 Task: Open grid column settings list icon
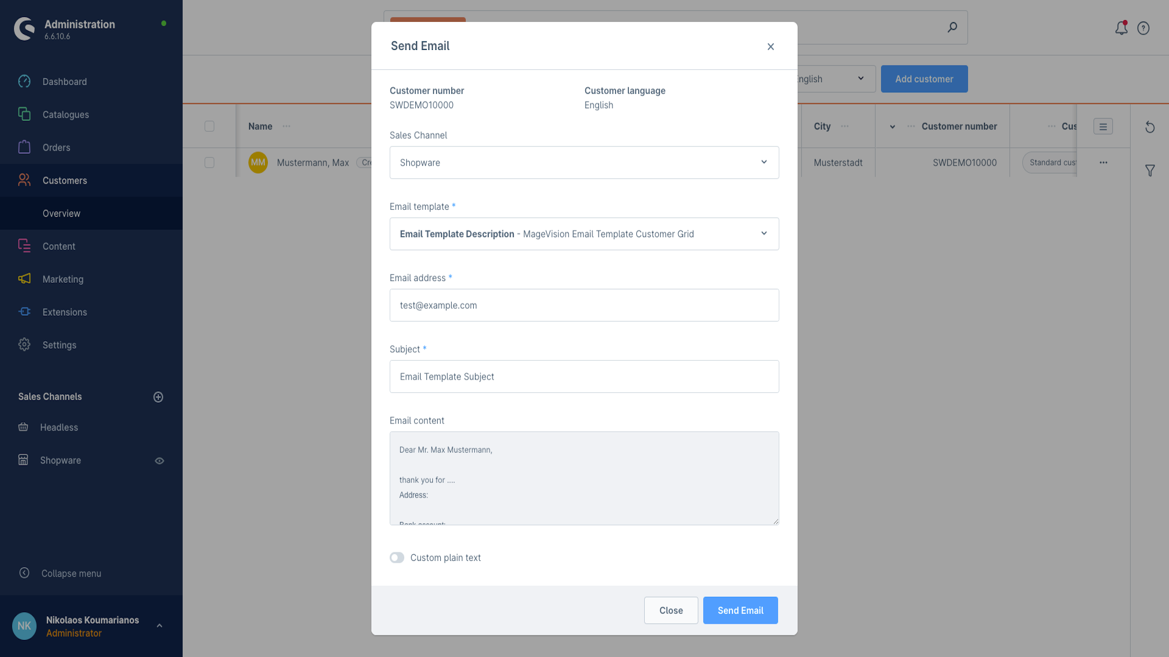pyautogui.click(x=1103, y=127)
